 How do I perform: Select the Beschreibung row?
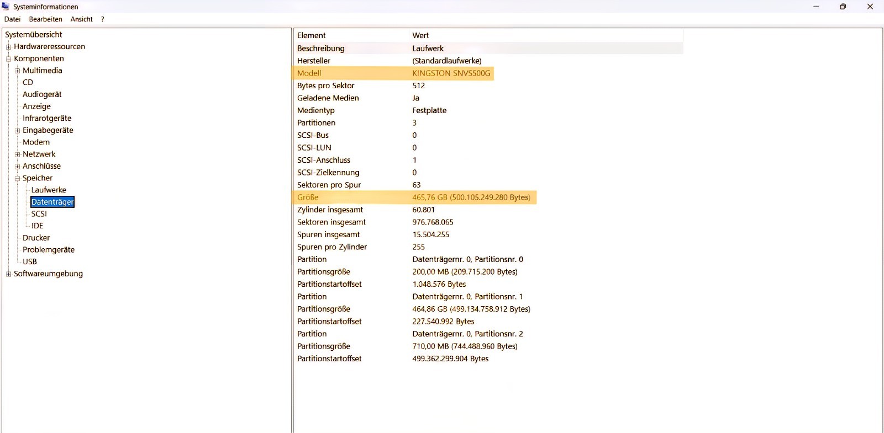[x=488, y=49]
